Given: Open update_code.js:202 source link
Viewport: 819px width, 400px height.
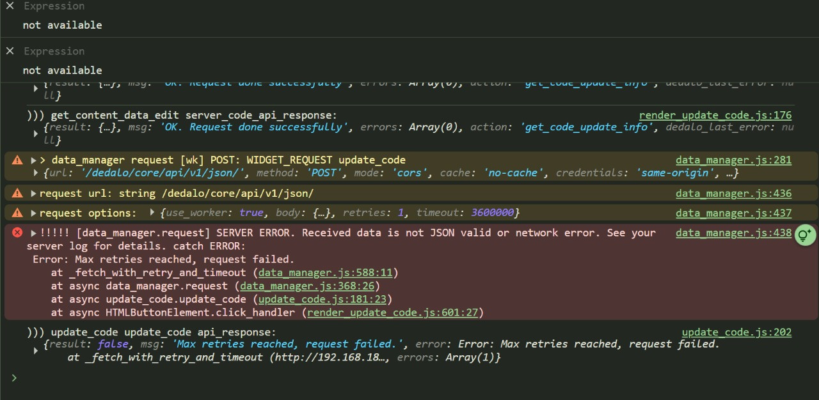Looking at the screenshot, I should [x=736, y=332].
